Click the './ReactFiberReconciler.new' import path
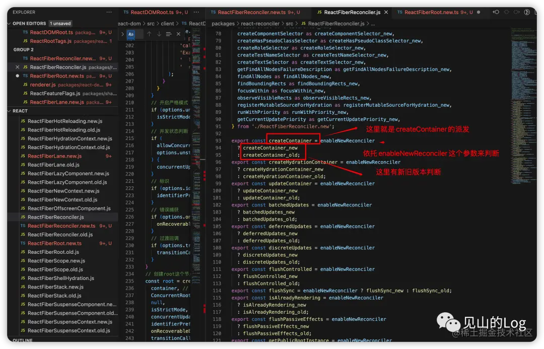544x349 pixels. click(292, 126)
